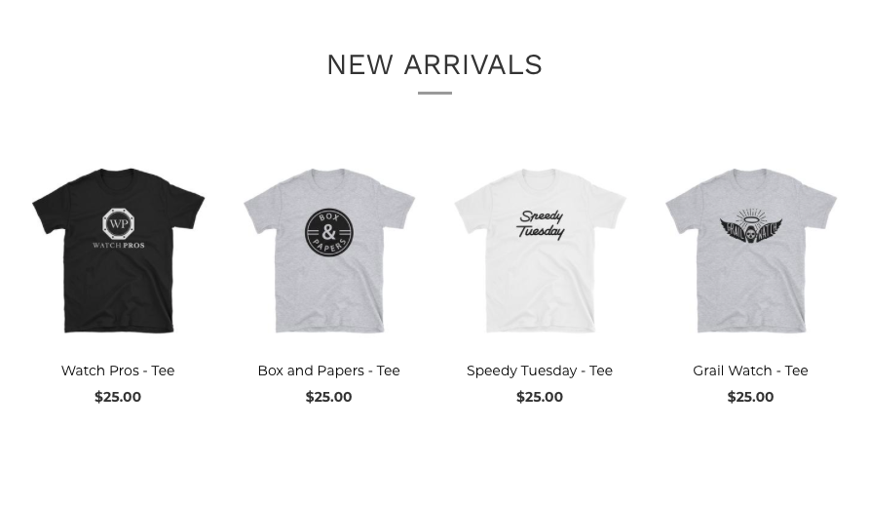Open the Box and Papers - Tee link
This screenshot has width=869, height=507.
tap(328, 370)
